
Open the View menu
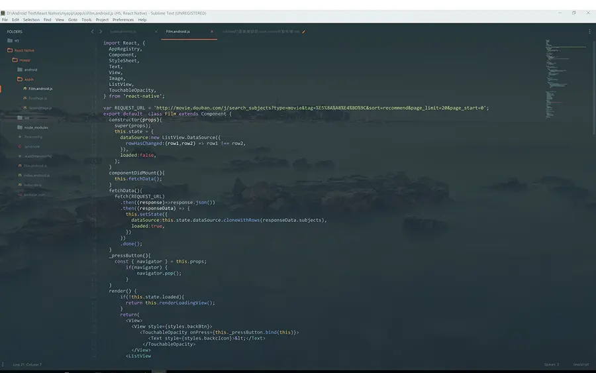point(60,20)
